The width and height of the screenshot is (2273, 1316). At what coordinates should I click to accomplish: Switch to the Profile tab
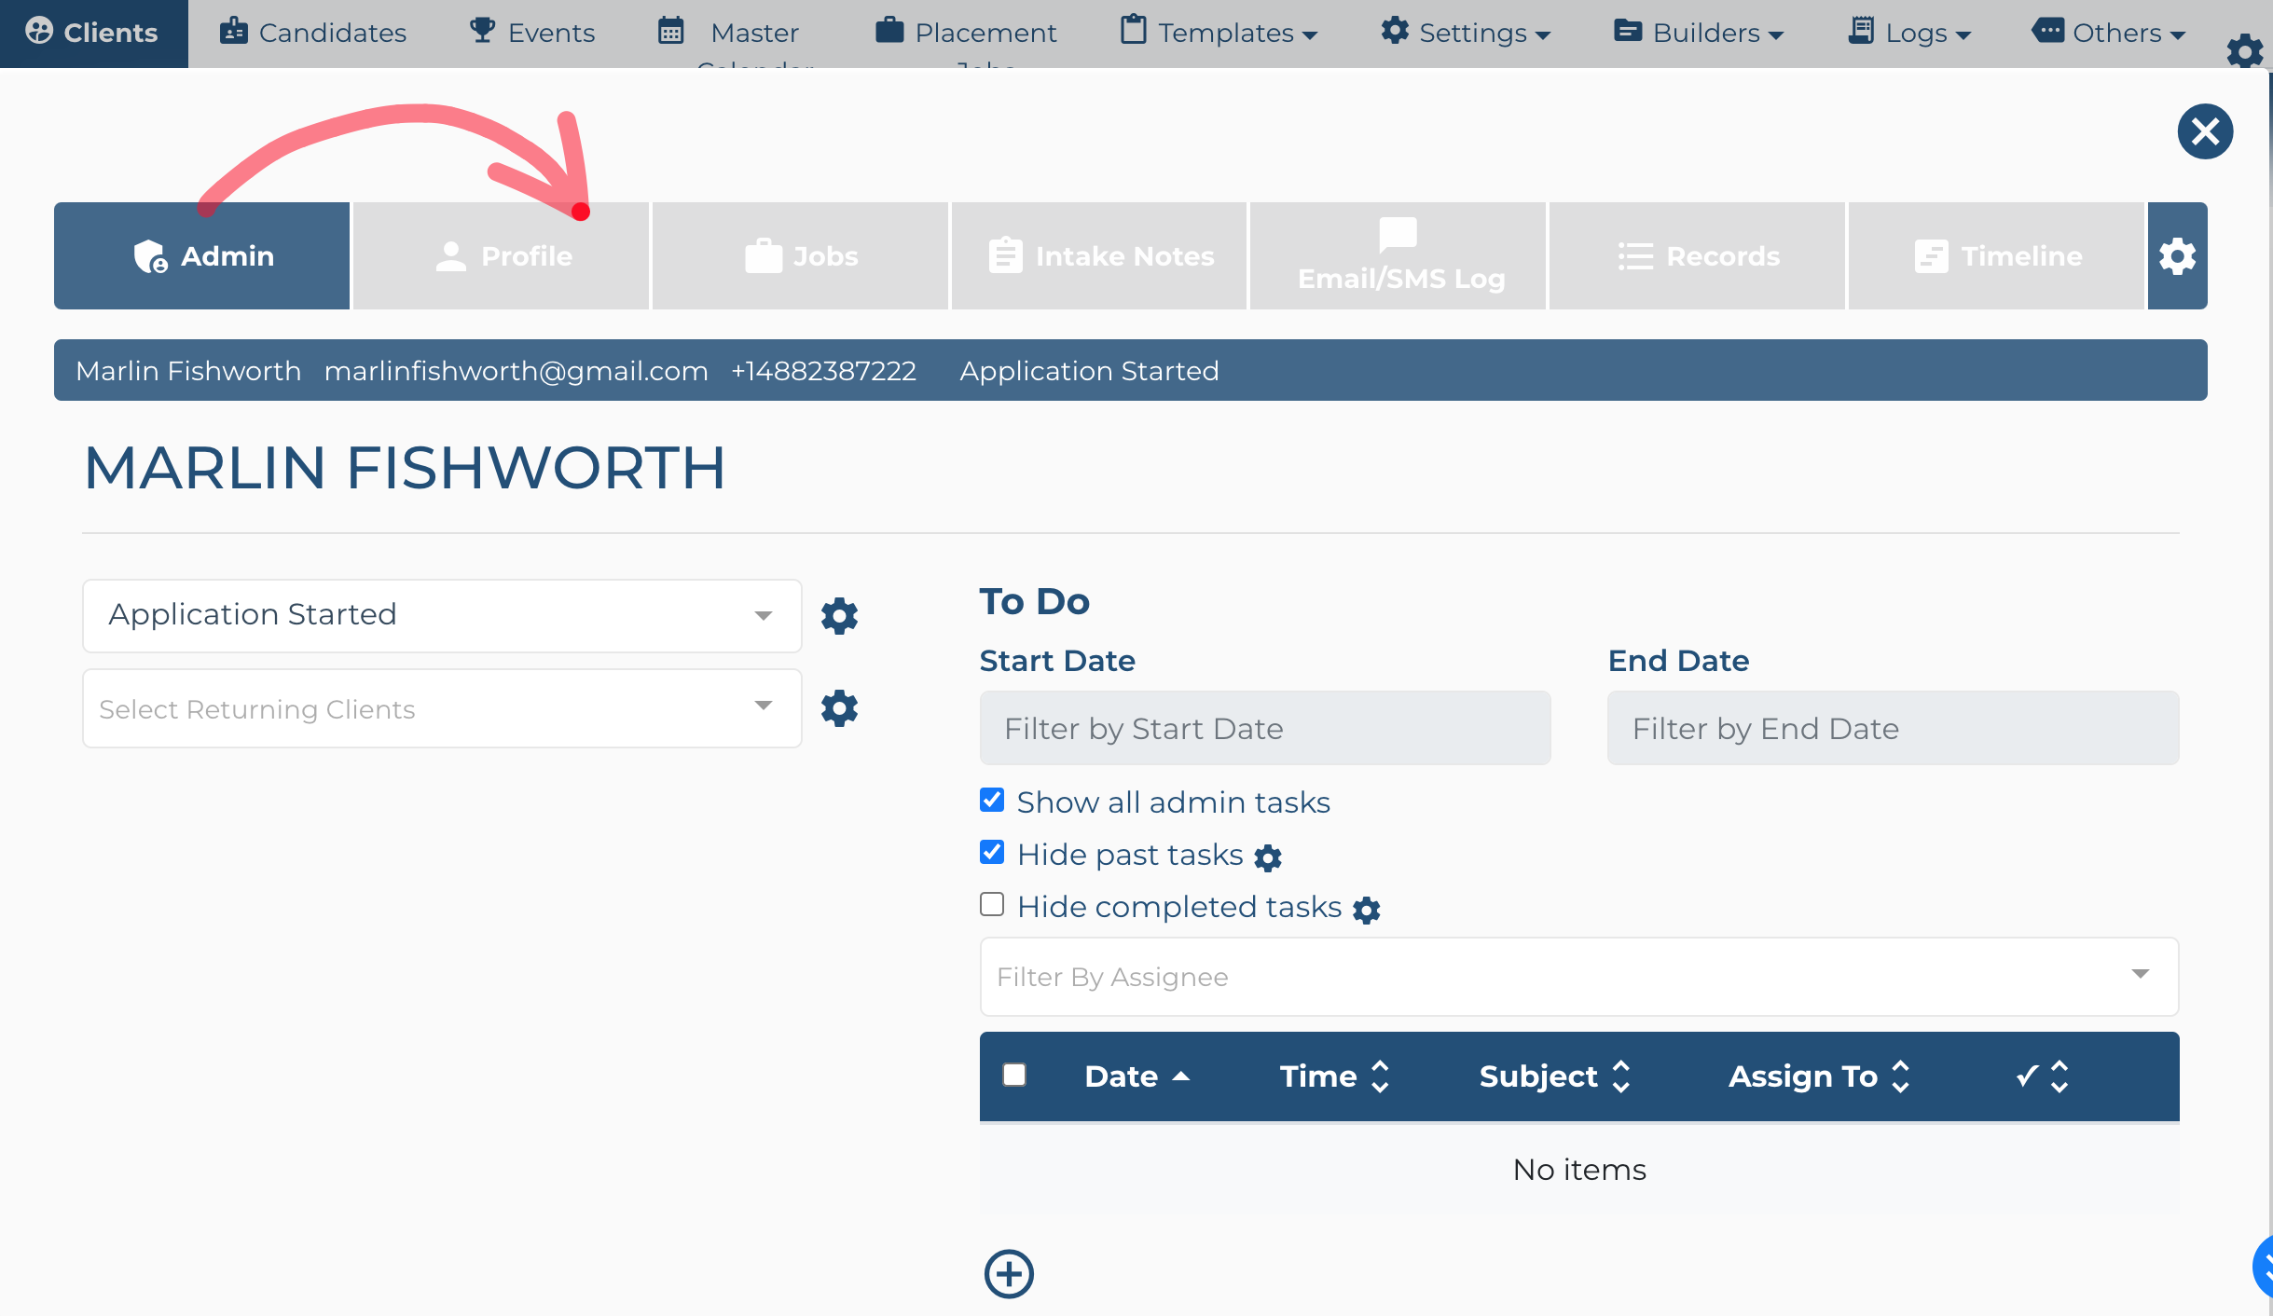click(502, 256)
